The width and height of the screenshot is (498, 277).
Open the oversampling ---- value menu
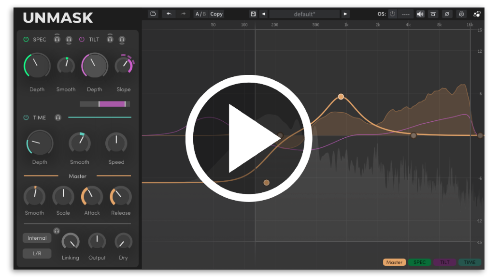[406, 14]
